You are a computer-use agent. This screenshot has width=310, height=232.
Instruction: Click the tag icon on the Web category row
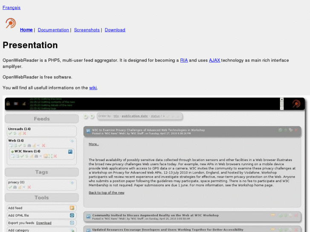(x=72, y=141)
